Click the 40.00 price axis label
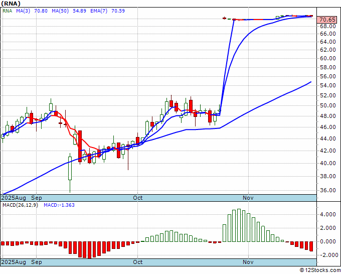Image resolution: width=341 pixels, height=274 pixels. 328,163
